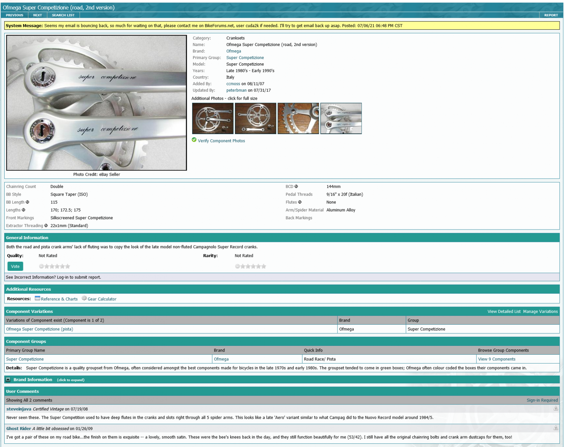Click View 9 Components link
Image resolution: width=566 pixels, height=447 pixels.
pos(496,359)
